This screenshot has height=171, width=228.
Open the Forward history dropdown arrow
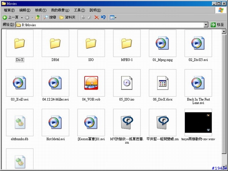click(32, 18)
